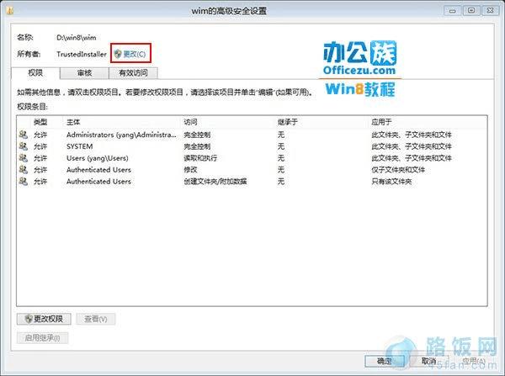Maximize the advanced security settings window
505x376 pixels.
pos(471,11)
